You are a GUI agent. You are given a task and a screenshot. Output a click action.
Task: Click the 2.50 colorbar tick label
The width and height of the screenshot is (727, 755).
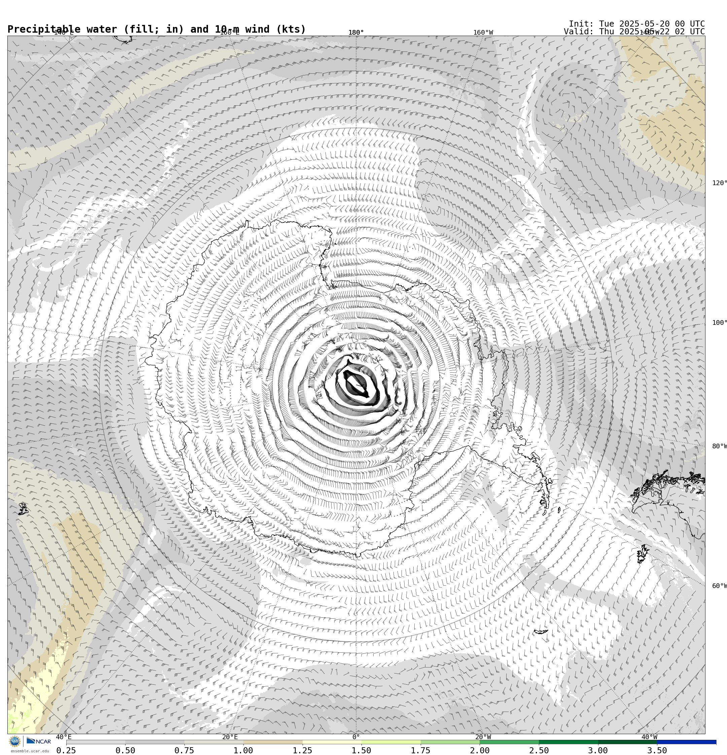click(539, 750)
